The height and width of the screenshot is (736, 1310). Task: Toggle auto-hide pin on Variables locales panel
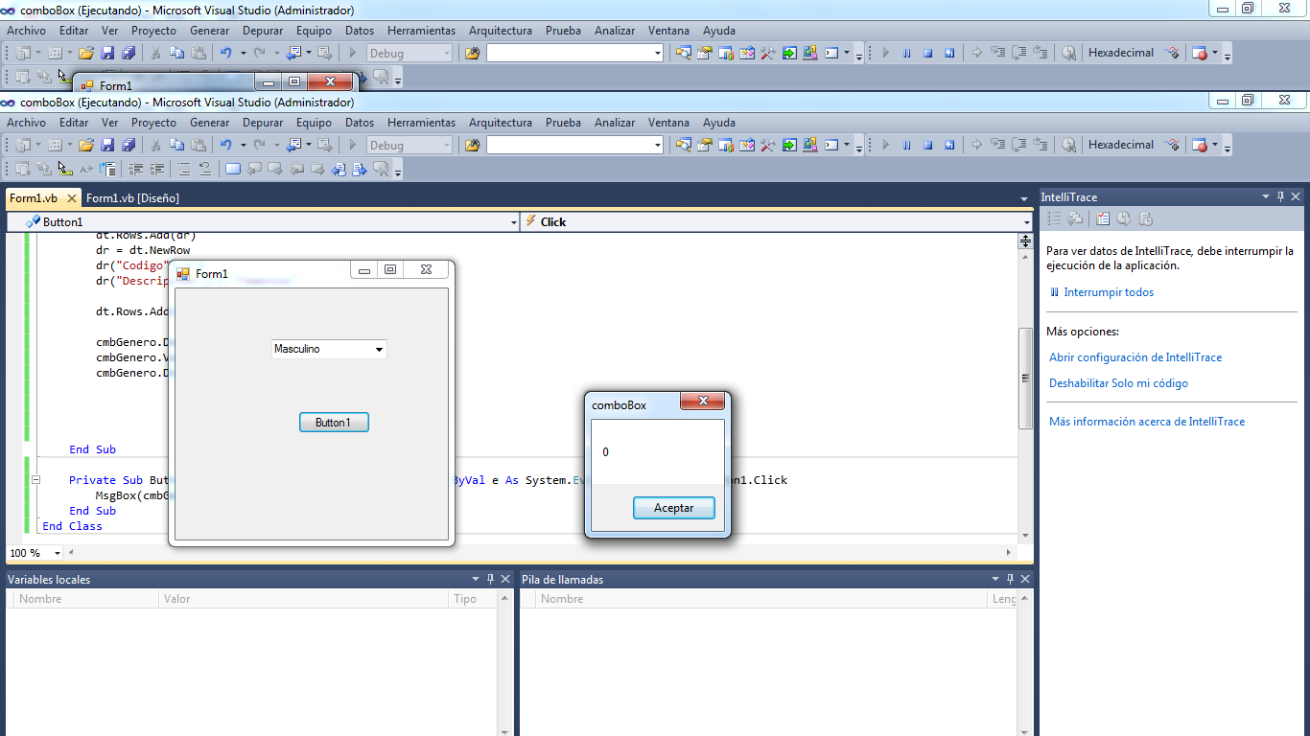(x=490, y=579)
